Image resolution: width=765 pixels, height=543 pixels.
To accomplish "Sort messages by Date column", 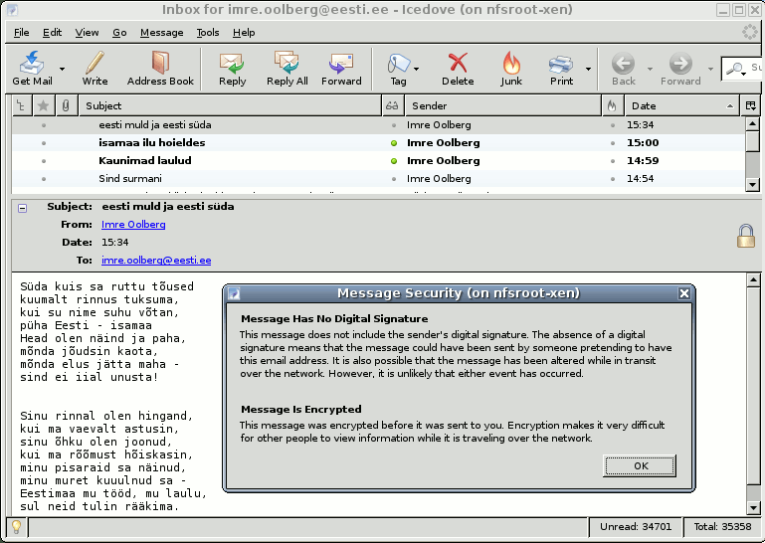I will tap(682, 105).
